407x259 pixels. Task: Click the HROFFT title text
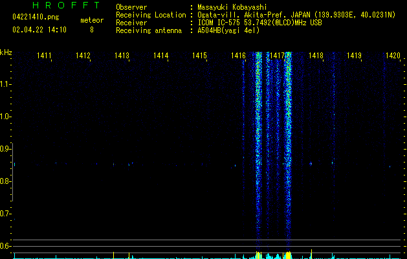click(x=67, y=5)
